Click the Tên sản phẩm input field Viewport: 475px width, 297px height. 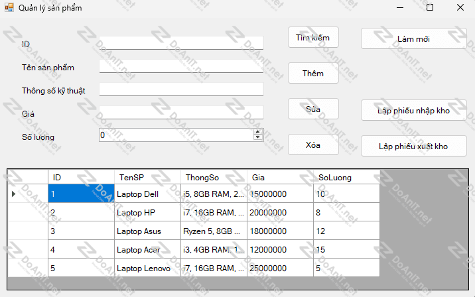coord(181,66)
